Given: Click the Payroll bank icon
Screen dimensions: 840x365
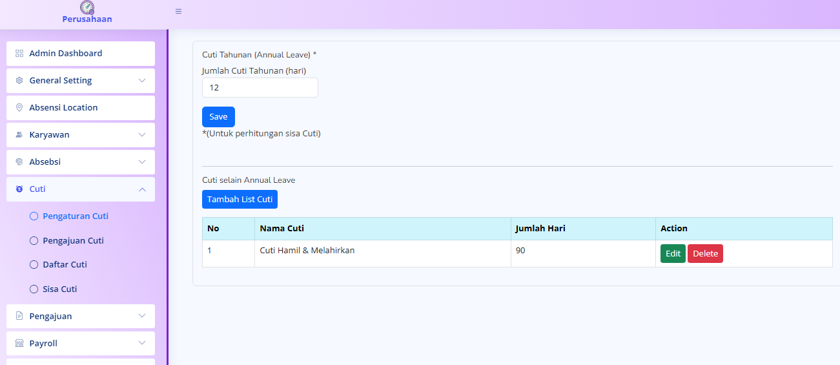Looking at the screenshot, I should point(19,344).
